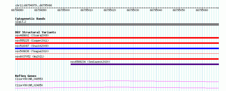Click the ruler arrow at right end
Screen dimensions: 226x91
pos(218,8)
